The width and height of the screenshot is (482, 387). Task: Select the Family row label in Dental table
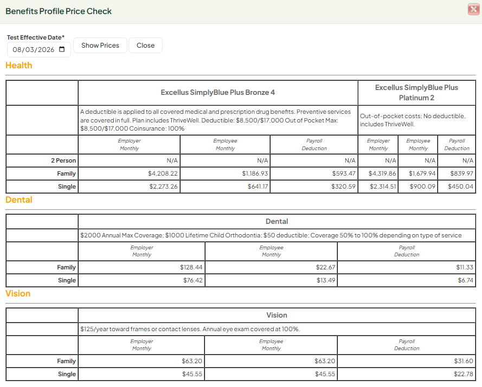click(x=66, y=267)
